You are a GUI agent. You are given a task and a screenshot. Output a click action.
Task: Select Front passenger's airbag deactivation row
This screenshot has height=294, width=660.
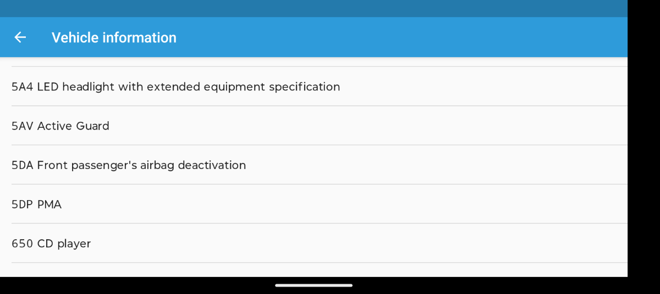pyautogui.click(x=313, y=165)
